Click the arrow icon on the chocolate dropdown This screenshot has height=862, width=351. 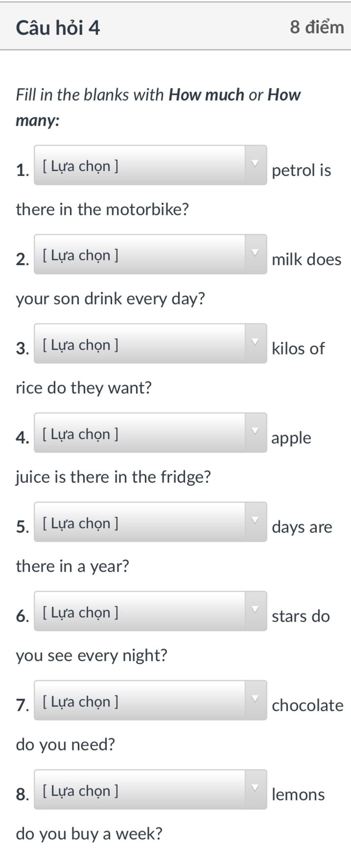255,699
